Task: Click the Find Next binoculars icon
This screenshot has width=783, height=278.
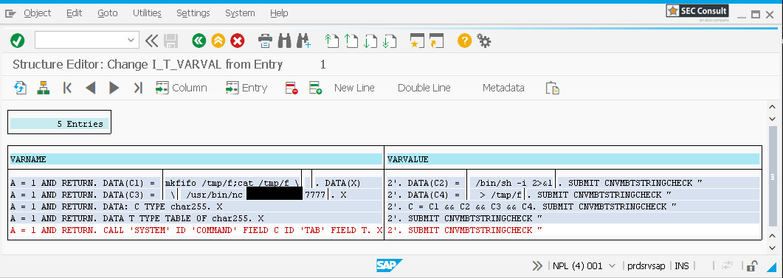Action: tap(304, 41)
